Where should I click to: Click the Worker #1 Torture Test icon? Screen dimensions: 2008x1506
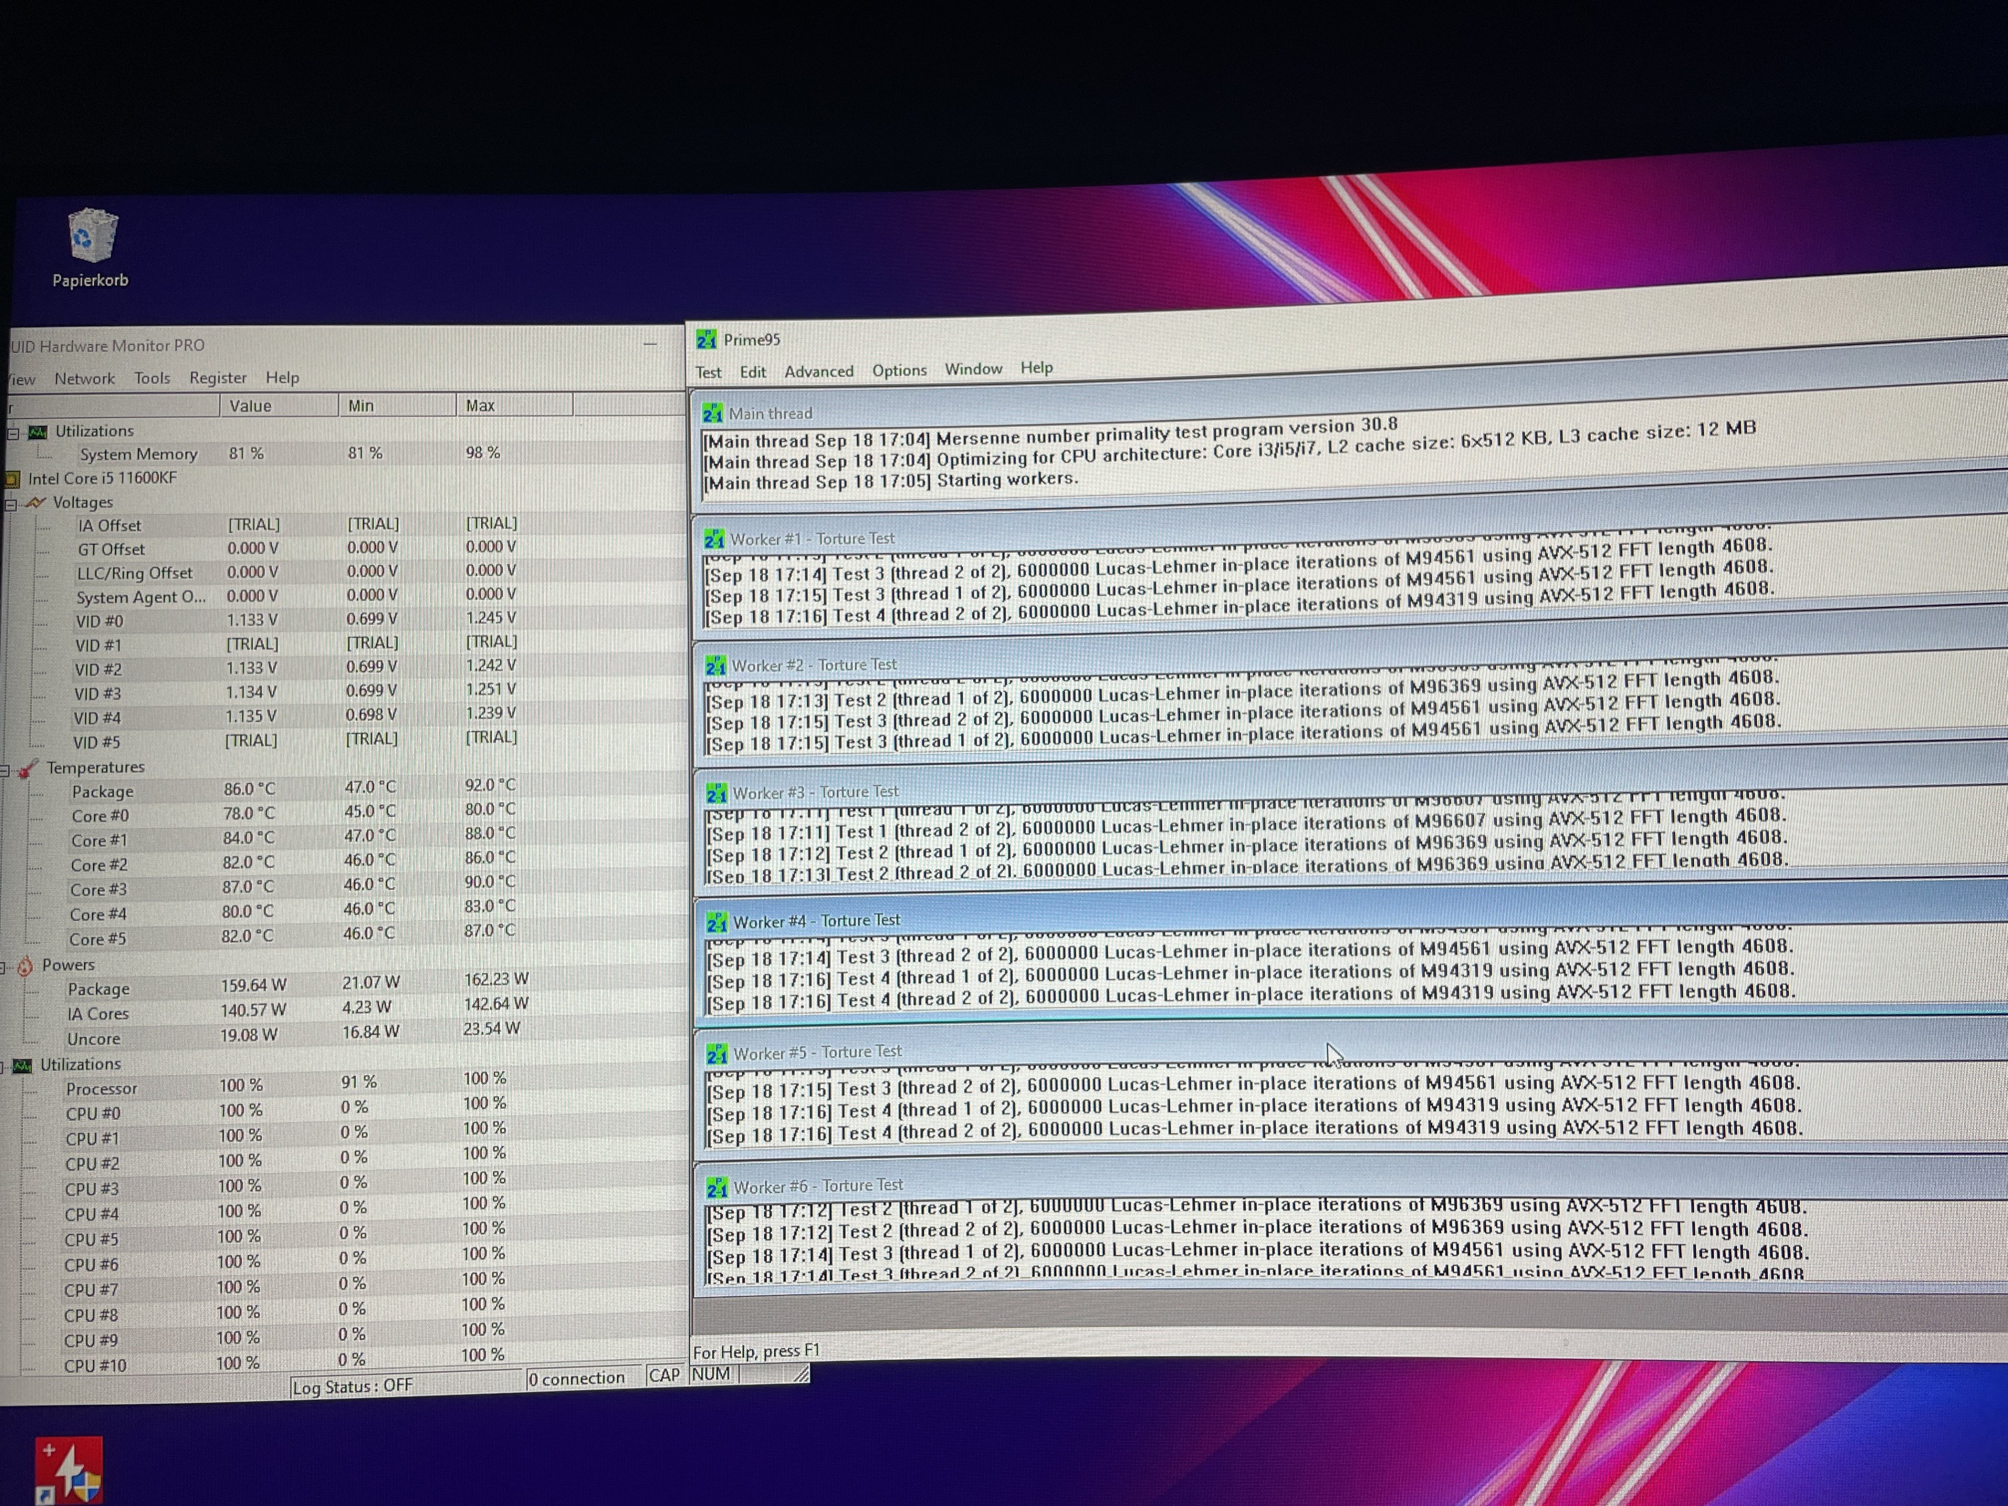pos(713,539)
